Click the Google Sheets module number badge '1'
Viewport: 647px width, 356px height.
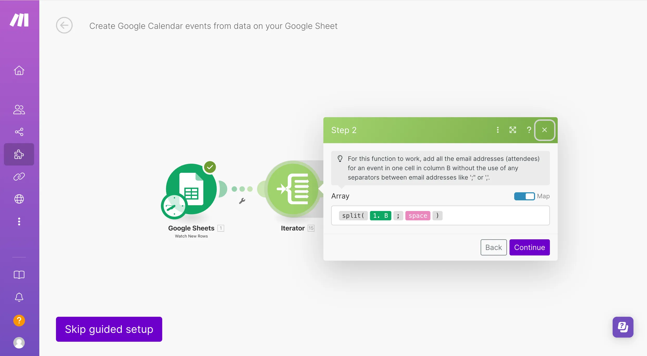click(x=221, y=228)
